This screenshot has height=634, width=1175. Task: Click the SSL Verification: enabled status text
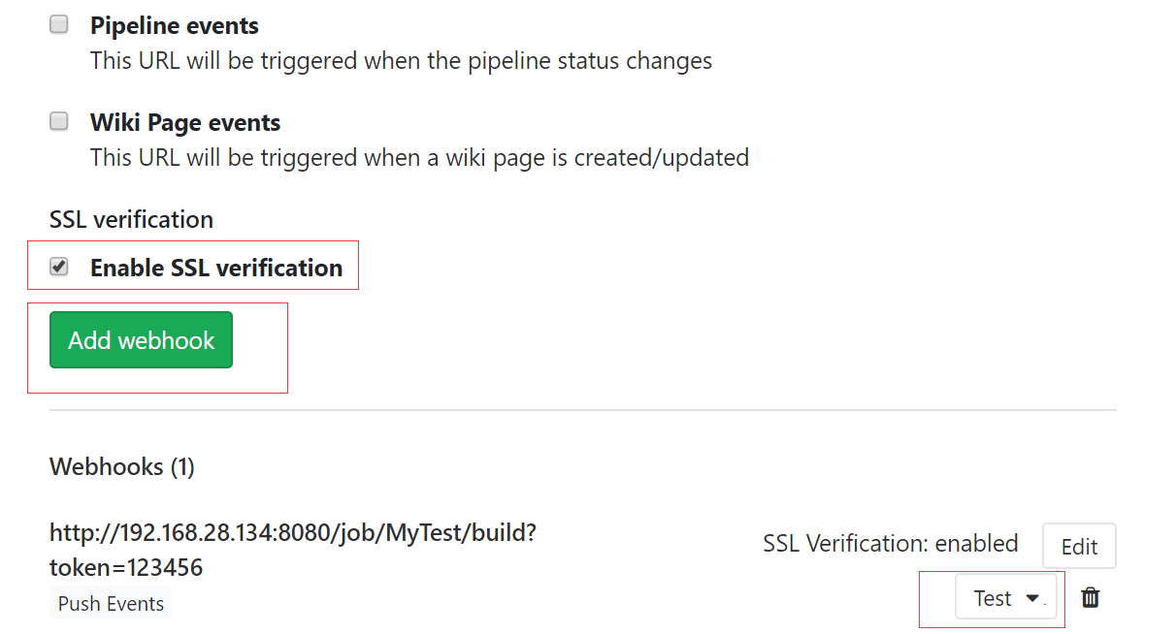click(x=891, y=543)
